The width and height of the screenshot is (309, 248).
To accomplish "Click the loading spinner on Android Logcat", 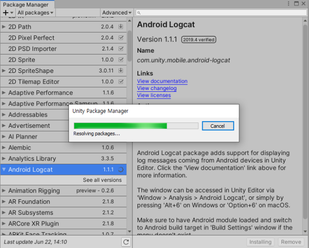I will click(x=121, y=170).
